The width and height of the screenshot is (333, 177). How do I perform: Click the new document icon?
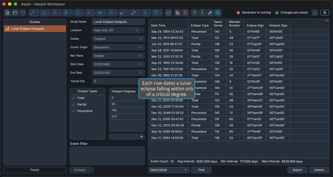(7, 13)
